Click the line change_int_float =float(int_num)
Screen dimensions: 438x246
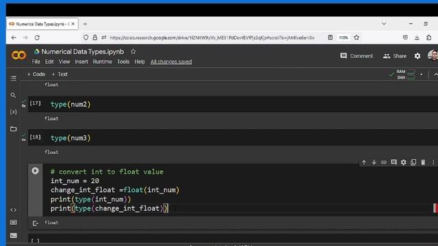[115, 190]
